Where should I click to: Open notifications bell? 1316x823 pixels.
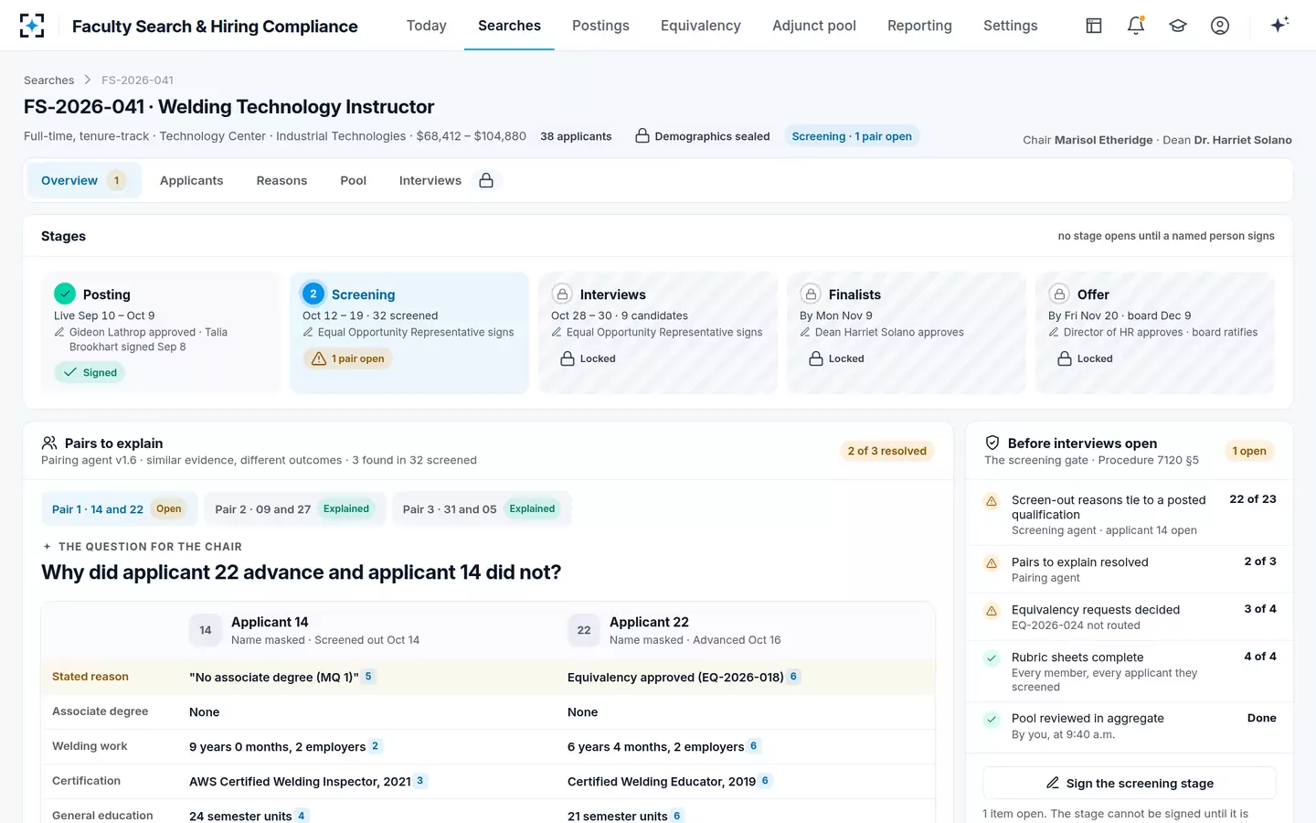click(x=1136, y=26)
